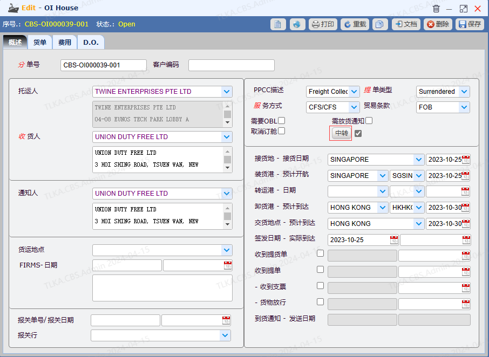The image size is (489, 357).
Task: Open the 文档 documents button
Action: pyautogui.click(x=406, y=24)
